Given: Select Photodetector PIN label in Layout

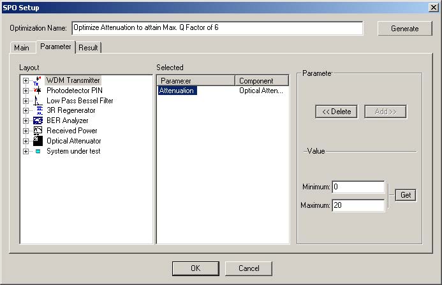Looking at the screenshot, I should (x=75, y=91).
